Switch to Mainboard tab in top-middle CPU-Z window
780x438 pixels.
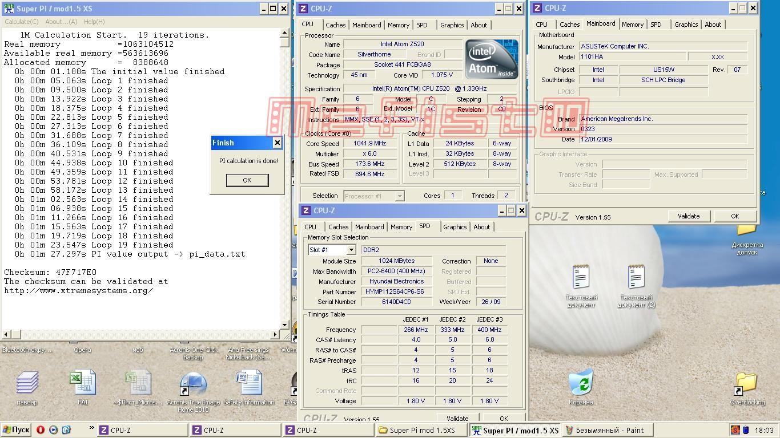367,25
